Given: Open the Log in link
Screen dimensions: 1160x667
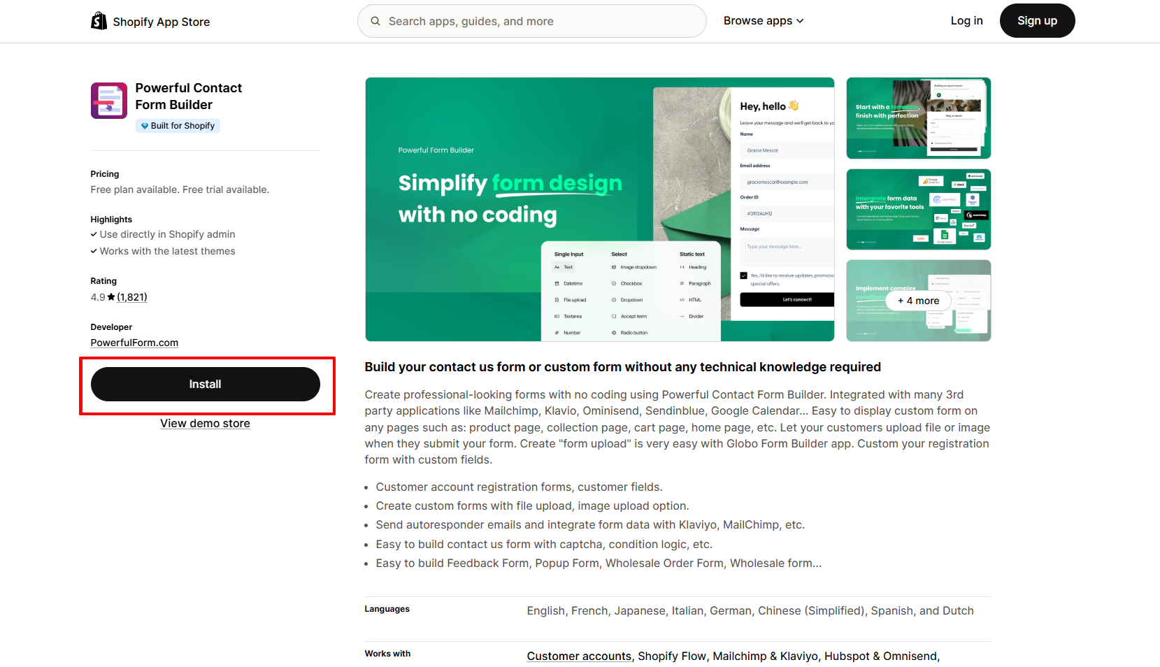Looking at the screenshot, I should tap(966, 21).
